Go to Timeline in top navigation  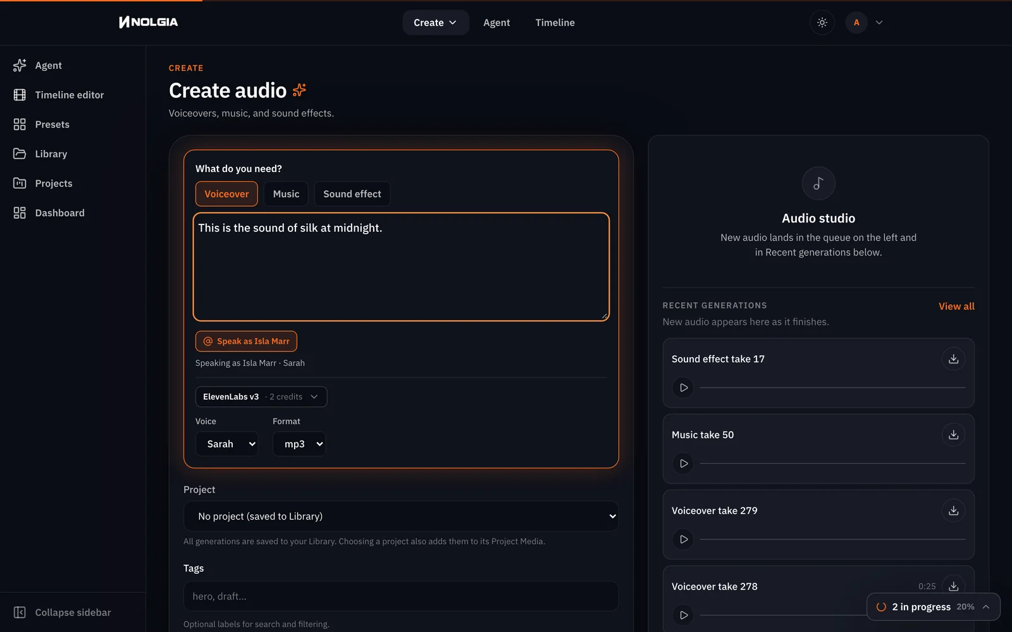click(555, 23)
